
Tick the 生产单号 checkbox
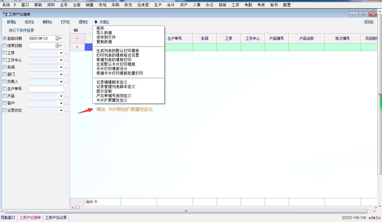click(4, 89)
